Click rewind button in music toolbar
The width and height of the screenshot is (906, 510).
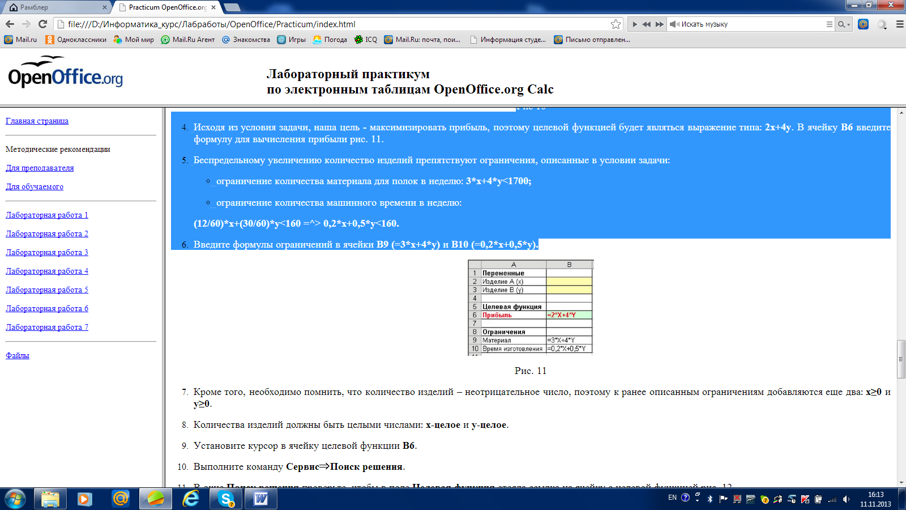coord(646,24)
